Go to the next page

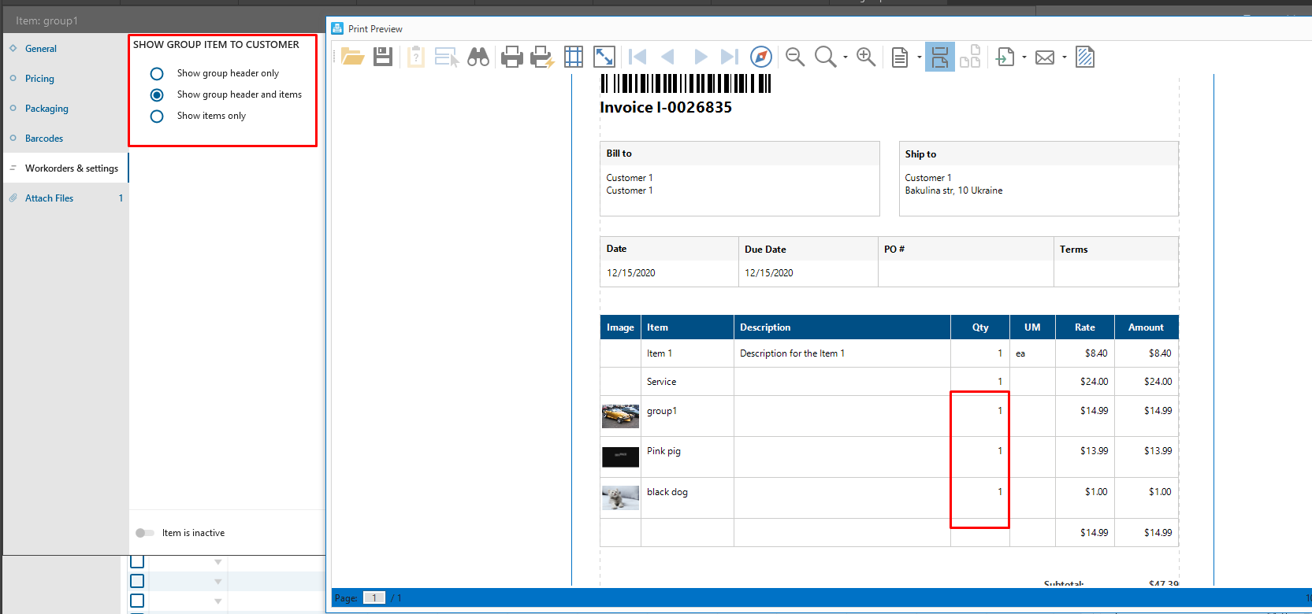click(700, 57)
